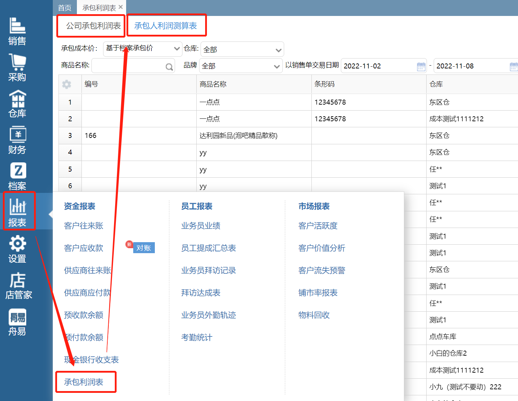Switch to the 首页 tab
518x401 pixels.
coord(64,8)
